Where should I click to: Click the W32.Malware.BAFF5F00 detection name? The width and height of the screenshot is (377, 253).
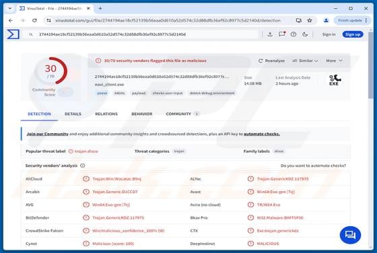[280, 218]
